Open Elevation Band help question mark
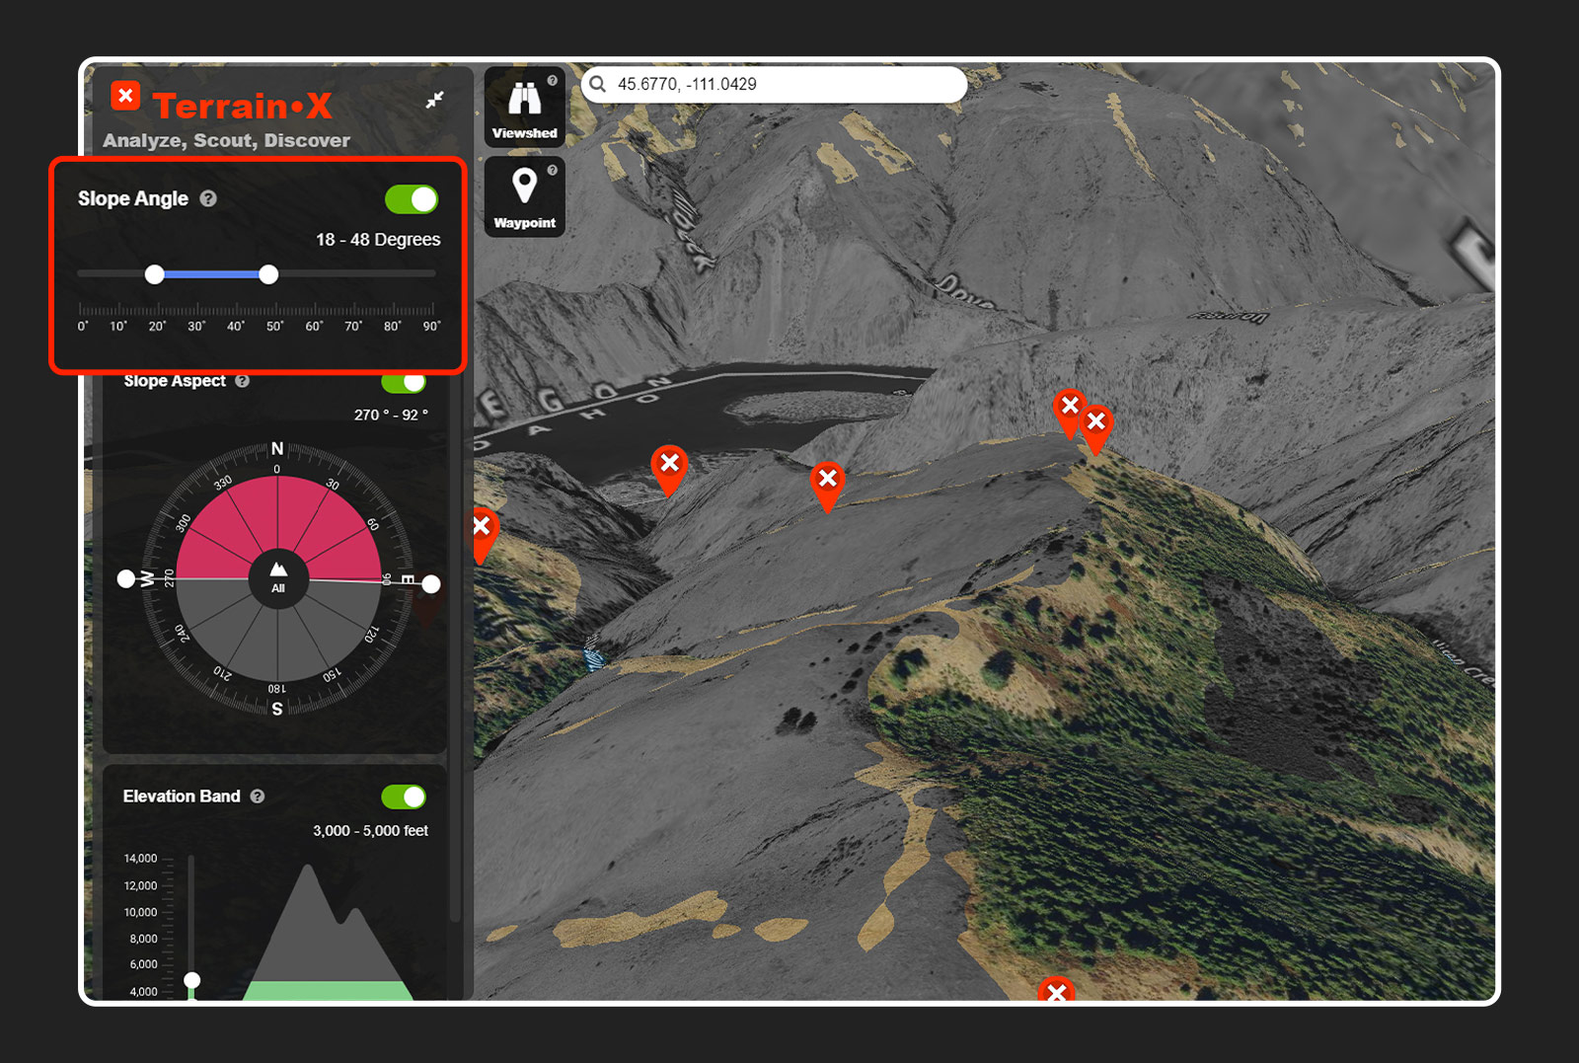This screenshot has width=1579, height=1063. pos(258,797)
